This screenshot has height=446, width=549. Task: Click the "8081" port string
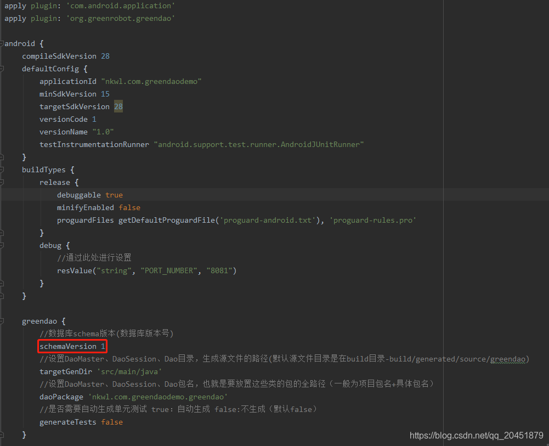click(x=219, y=270)
